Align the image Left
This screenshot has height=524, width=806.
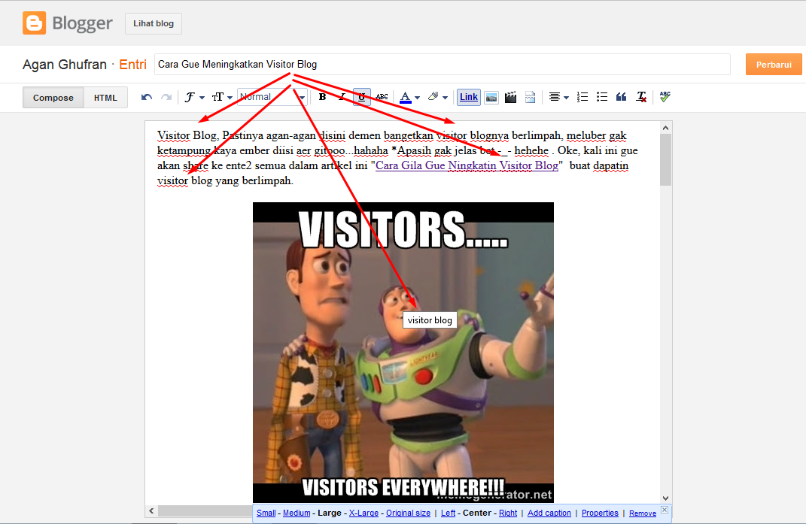449,513
